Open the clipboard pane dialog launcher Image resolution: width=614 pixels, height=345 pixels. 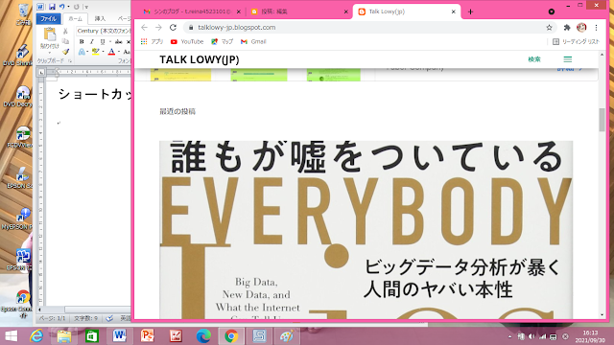coord(70,61)
